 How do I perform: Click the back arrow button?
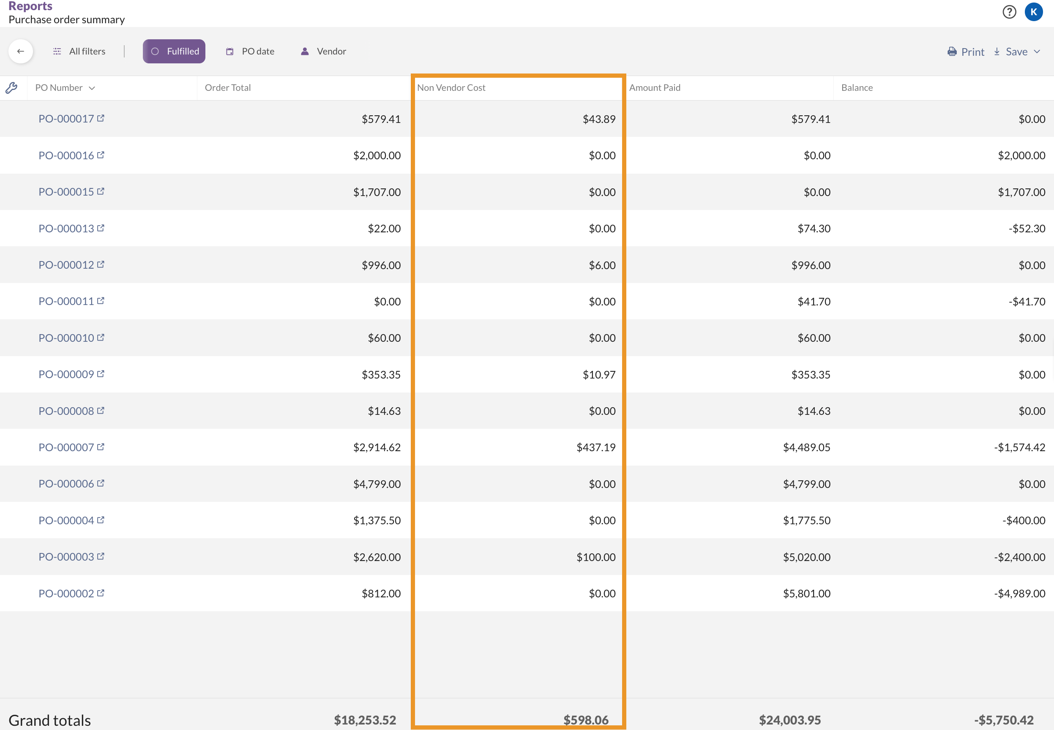[x=21, y=51]
